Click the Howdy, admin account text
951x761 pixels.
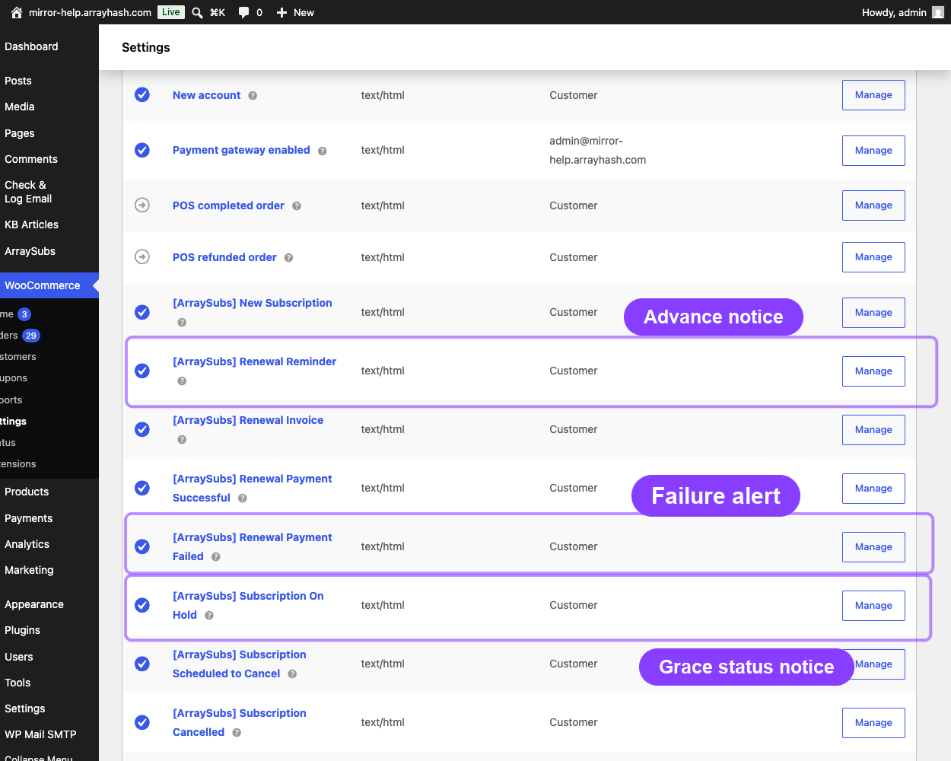pyautogui.click(x=894, y=12)
